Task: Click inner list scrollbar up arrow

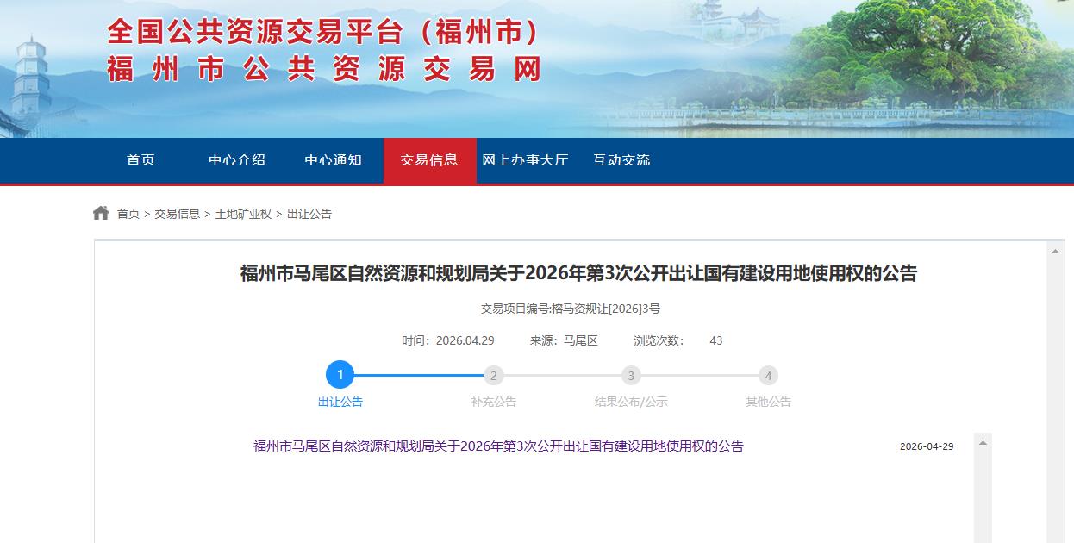Action: (x=983, y=442)
